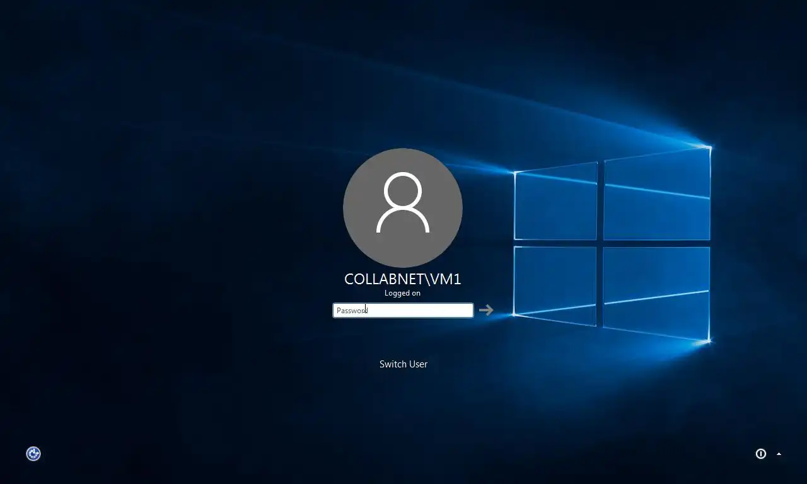
Task: Click the COLLABNET\VM1 username text
Action: pos(403,279)
